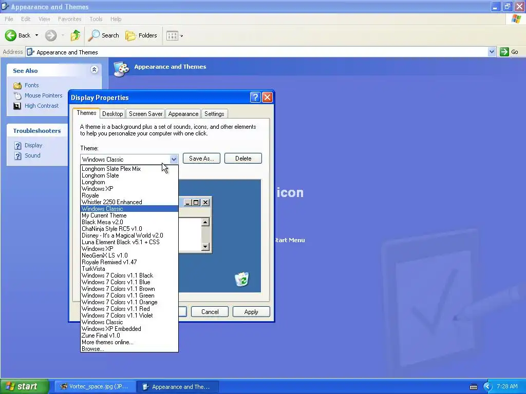Select Black Mesa v2.0 theme
The width and height of the screenshot is (526, 394).
129,222
